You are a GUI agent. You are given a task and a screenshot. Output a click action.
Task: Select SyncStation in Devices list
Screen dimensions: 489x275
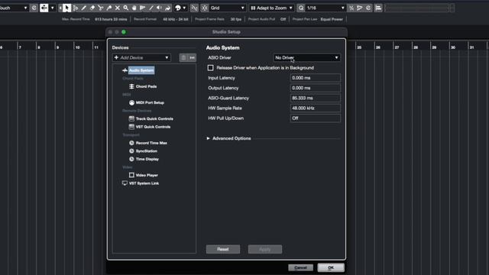pyautogui.click(x=146, y=151)
